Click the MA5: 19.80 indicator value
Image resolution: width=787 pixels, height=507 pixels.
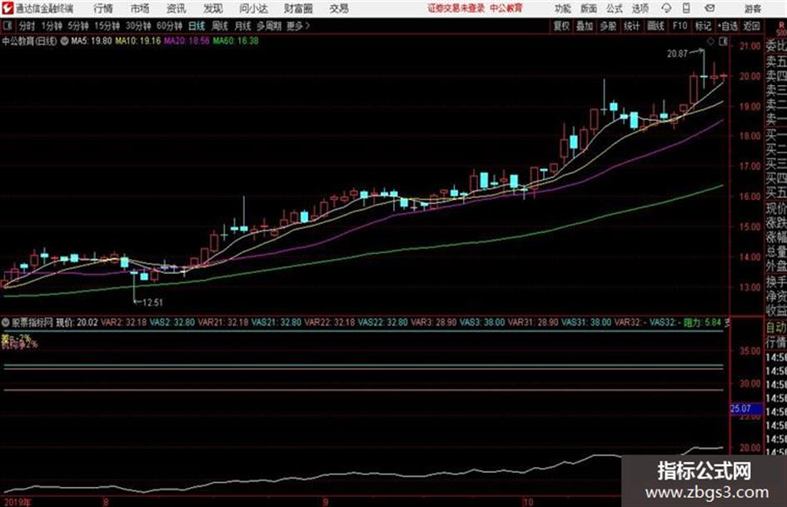pos(92,41)
